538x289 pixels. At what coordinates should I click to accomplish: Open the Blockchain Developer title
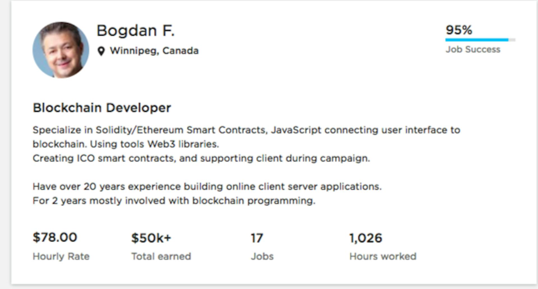102,108
